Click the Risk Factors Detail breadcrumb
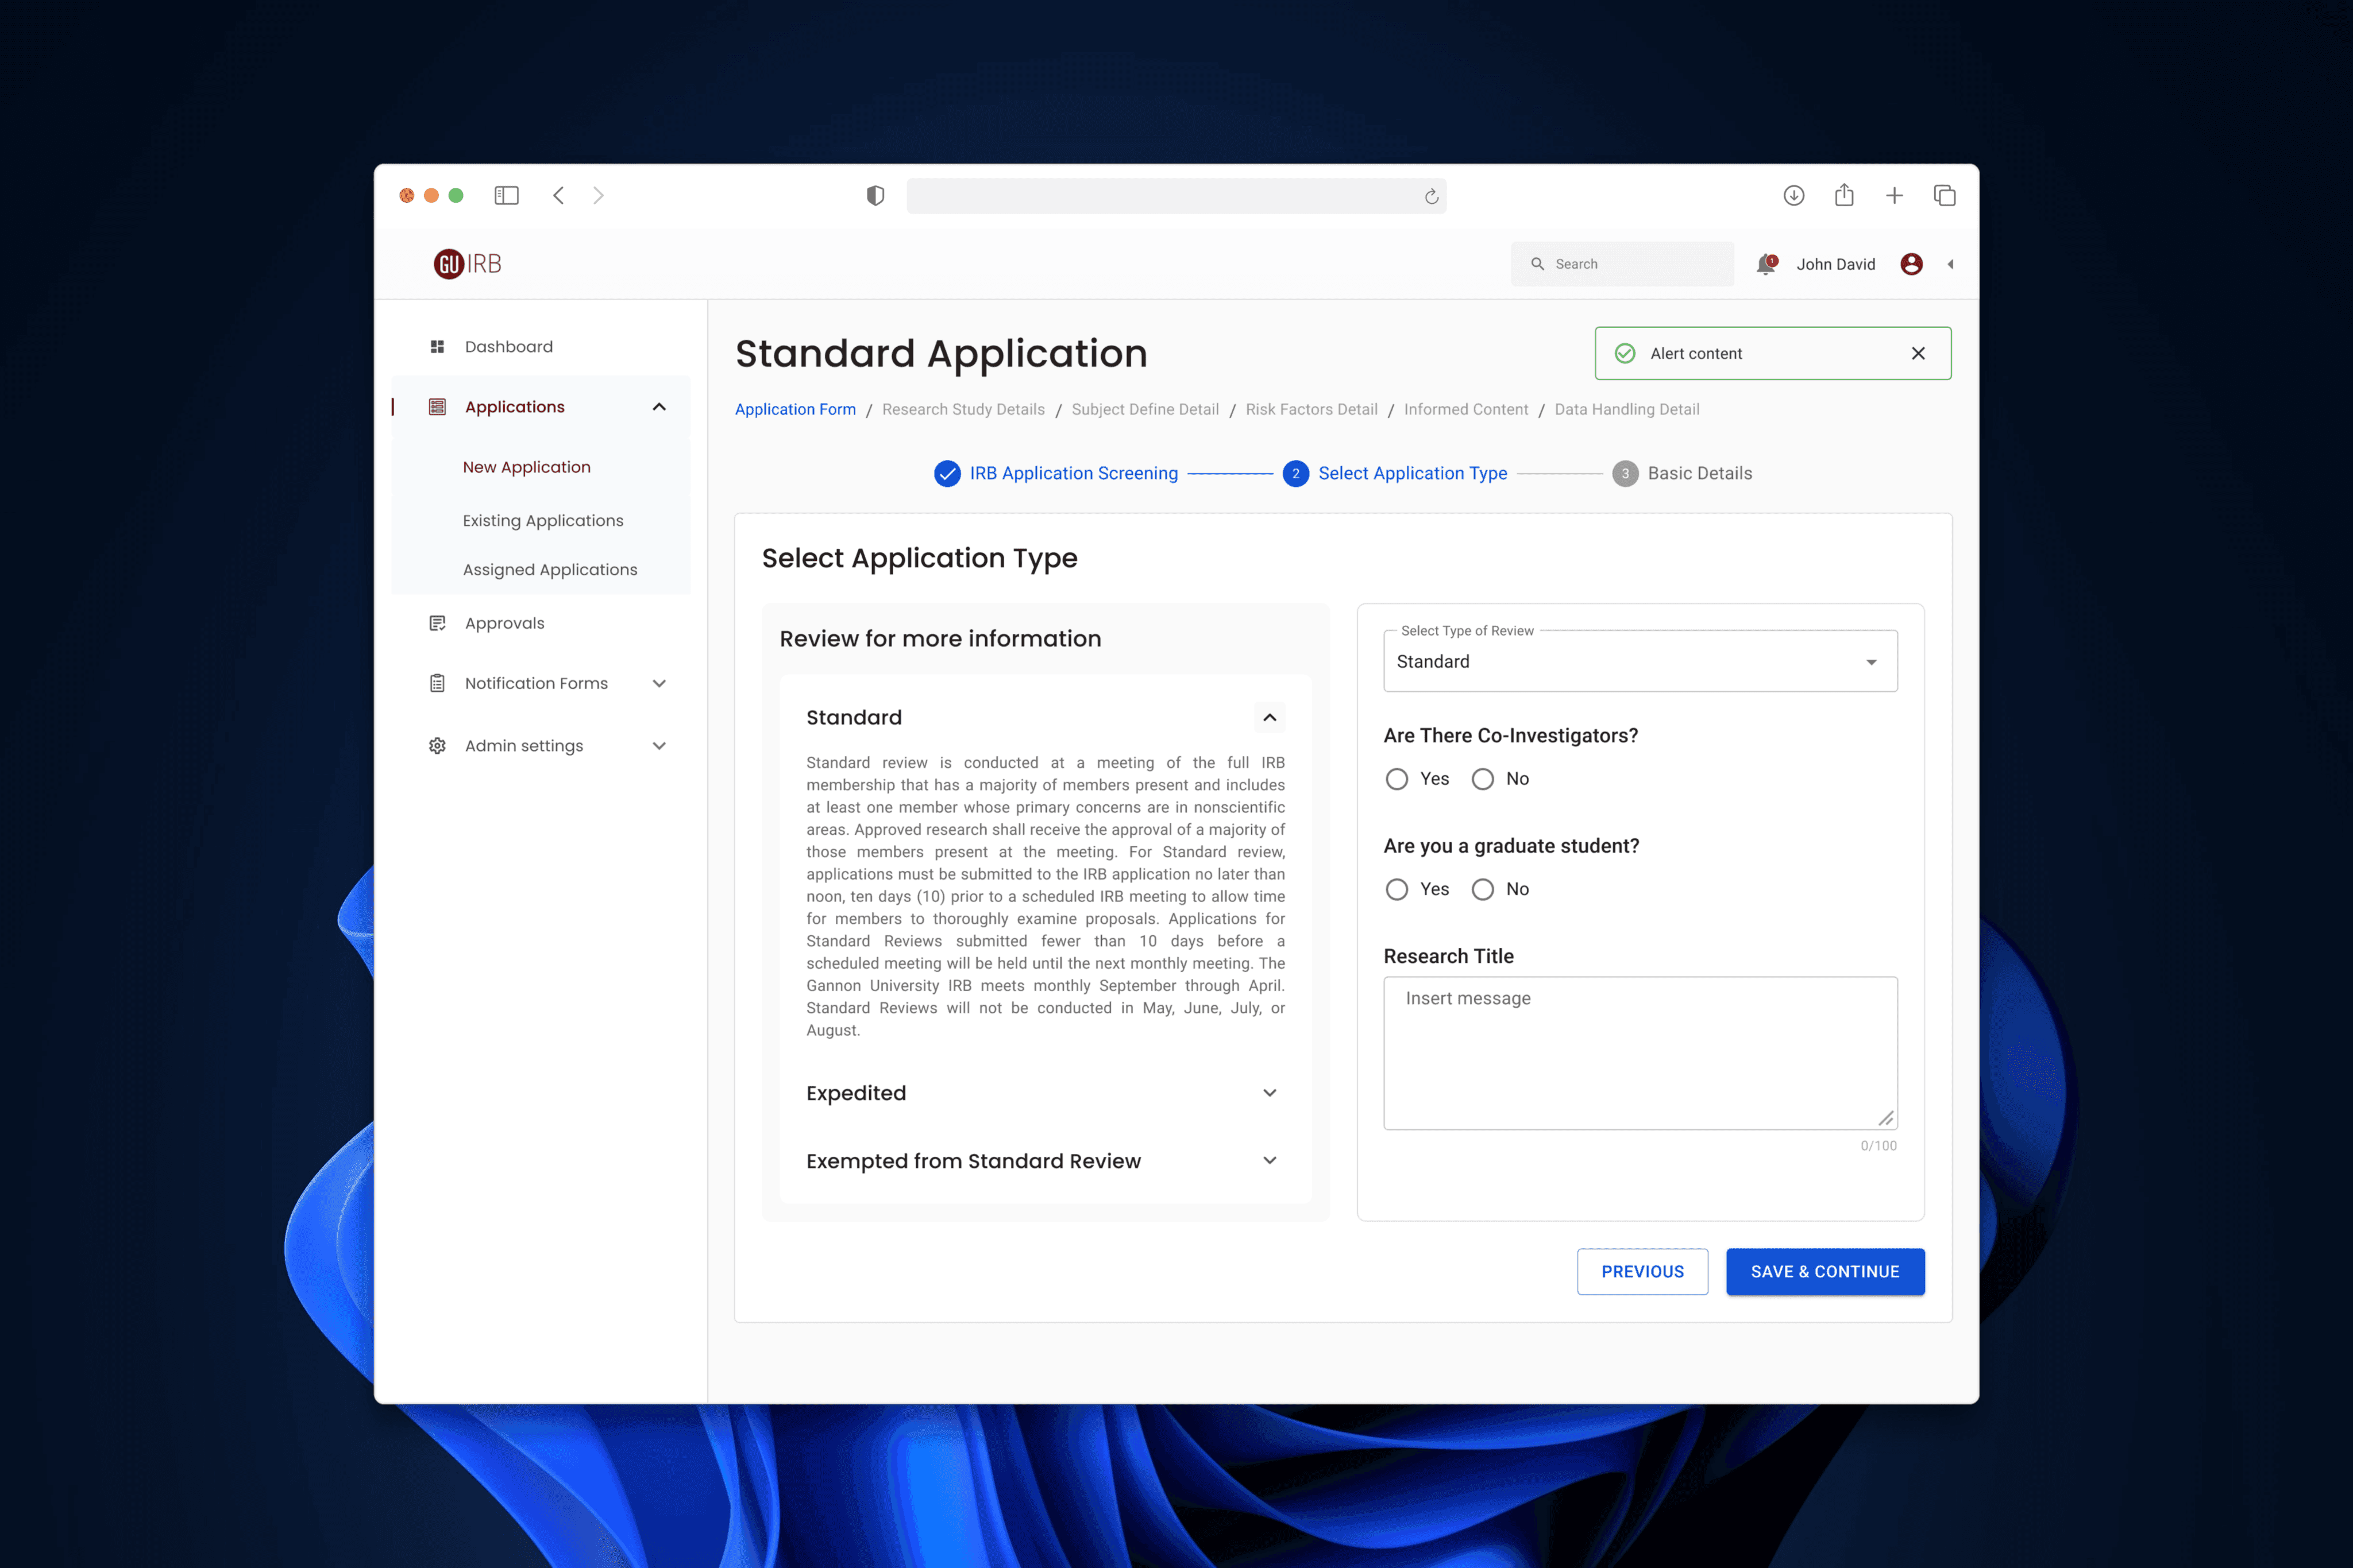This screenshot has height=1568, width=2353. click(1310, 409)
